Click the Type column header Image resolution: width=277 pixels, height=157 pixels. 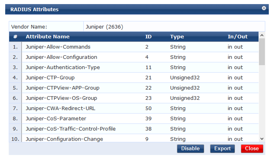tap(177, 37)
